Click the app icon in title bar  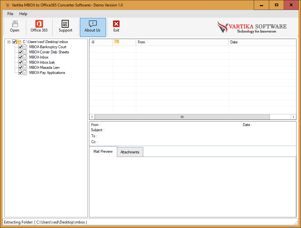click(7, 5)
